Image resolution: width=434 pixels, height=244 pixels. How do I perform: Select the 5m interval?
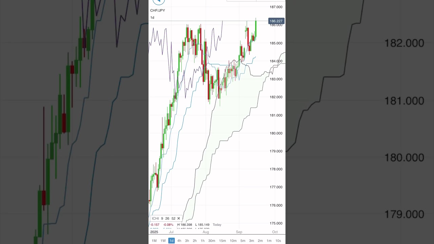pyautogui.click(x=243, y=241)
